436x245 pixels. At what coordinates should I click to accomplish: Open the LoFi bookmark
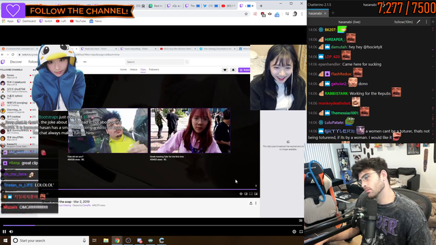(x=61, y=21)
